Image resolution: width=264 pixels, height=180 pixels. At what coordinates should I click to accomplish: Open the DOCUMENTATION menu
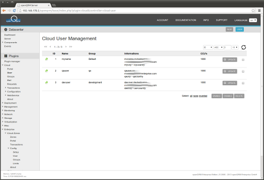tap(186, 20)
